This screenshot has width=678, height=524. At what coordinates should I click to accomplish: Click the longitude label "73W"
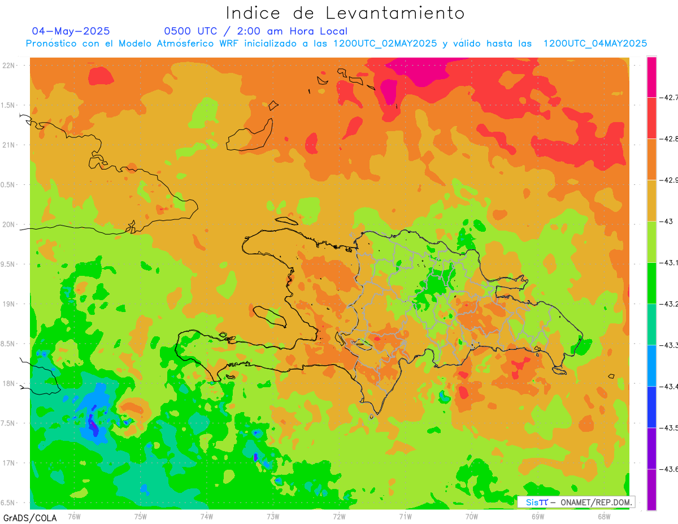tap(273, 516)
